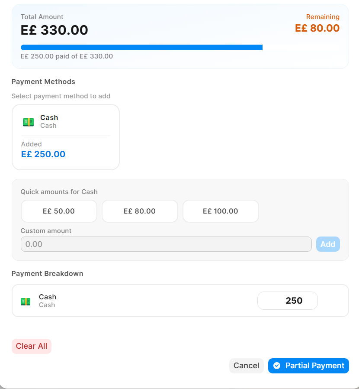The width and height of the screenshot is (359, 389).
Task: Click the Added E£ 250.00 amount in Cash card
Action: pos(43,154)
